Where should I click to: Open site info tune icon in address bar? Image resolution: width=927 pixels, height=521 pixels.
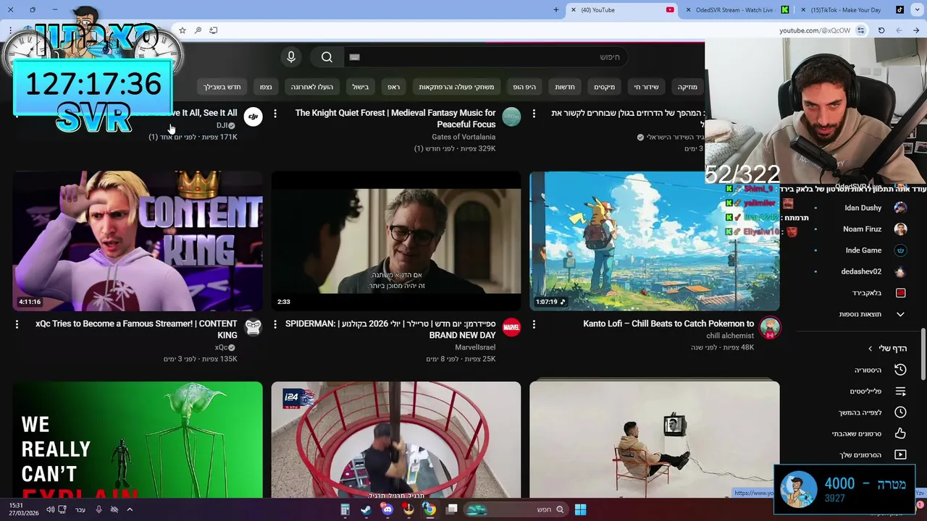860,30
